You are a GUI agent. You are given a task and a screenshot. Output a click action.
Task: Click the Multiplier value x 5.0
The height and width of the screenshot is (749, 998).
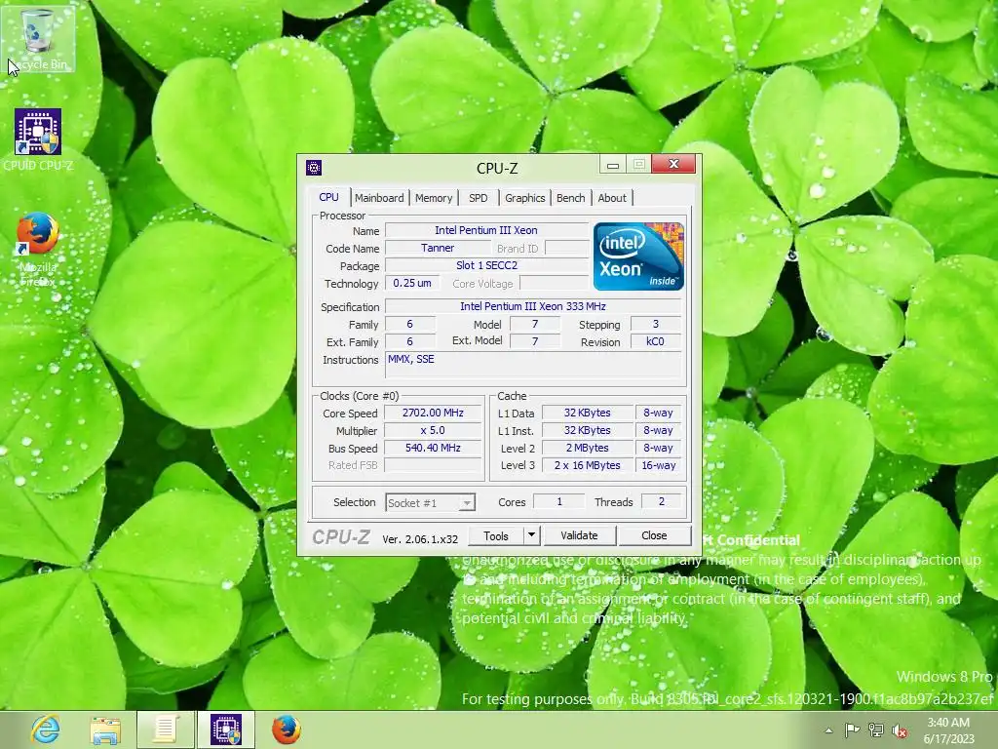(x=433, y=430)
